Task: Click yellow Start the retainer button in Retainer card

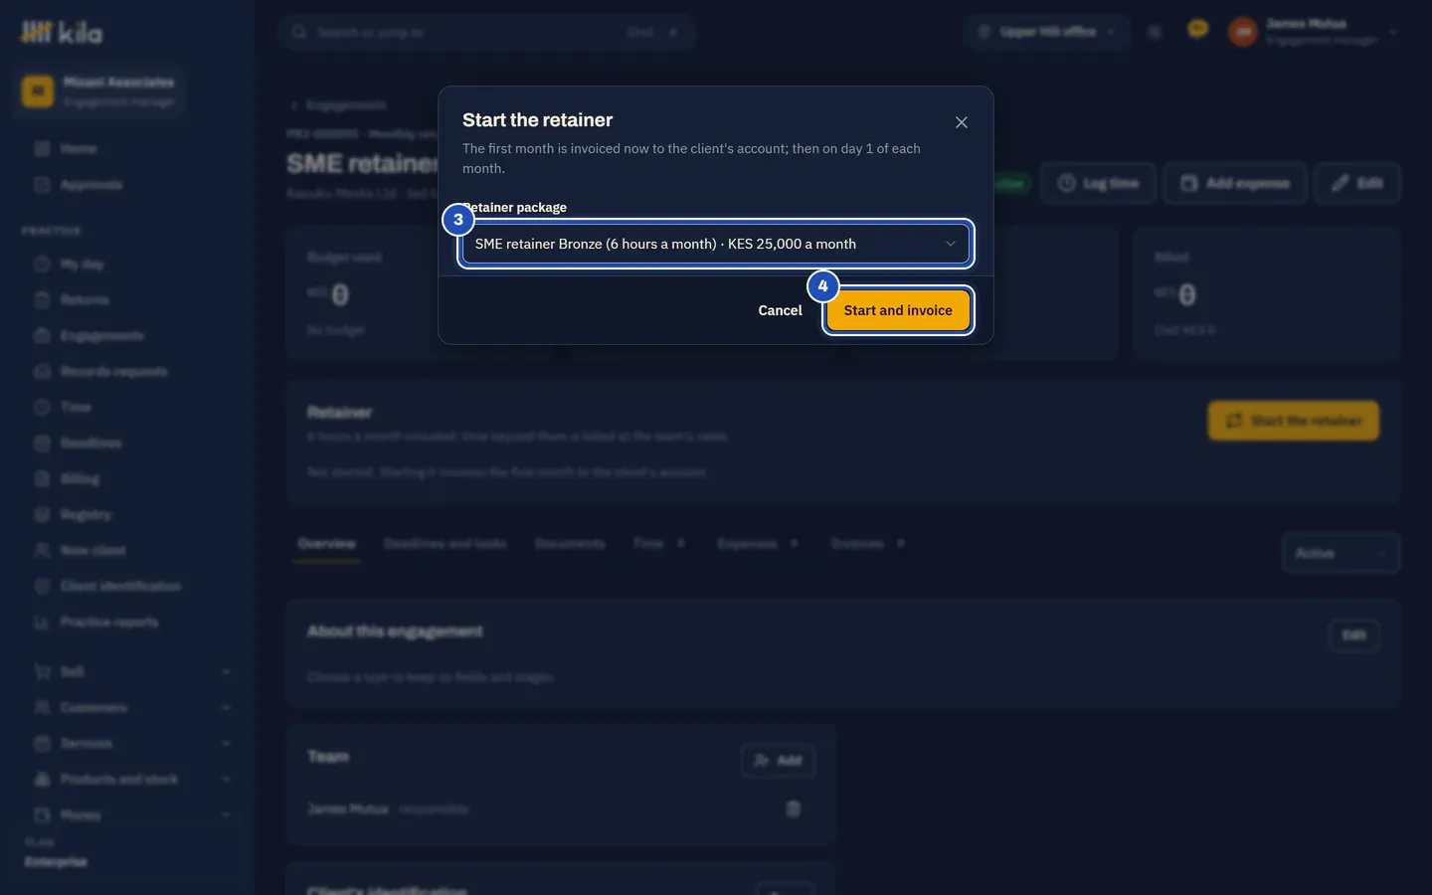Action: (x=1293, y=421)
